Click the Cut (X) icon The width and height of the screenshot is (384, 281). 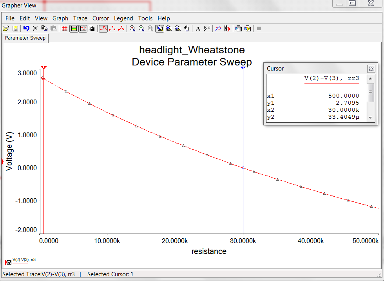35,28
